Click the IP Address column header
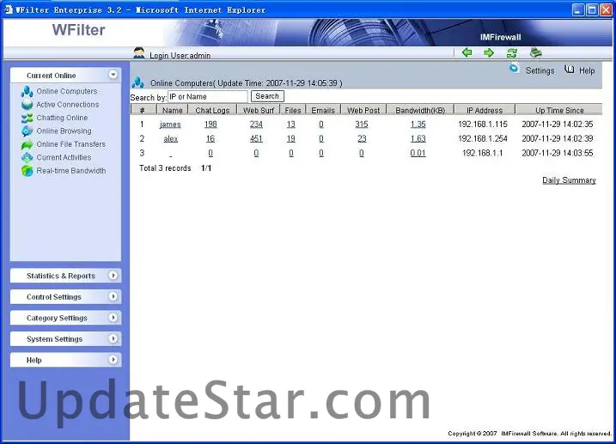The image size is (616, 444). point(485,110)
